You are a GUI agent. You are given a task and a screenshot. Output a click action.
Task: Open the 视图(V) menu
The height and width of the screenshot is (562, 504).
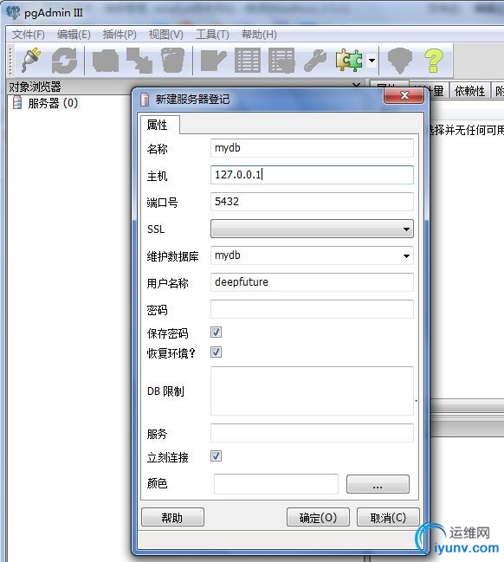point(166,35)
